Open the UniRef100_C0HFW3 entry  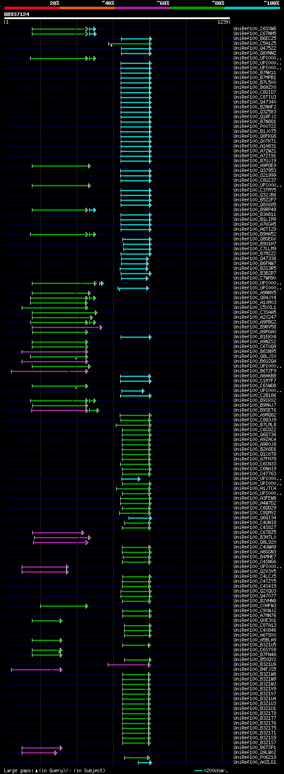coord(255,606)
